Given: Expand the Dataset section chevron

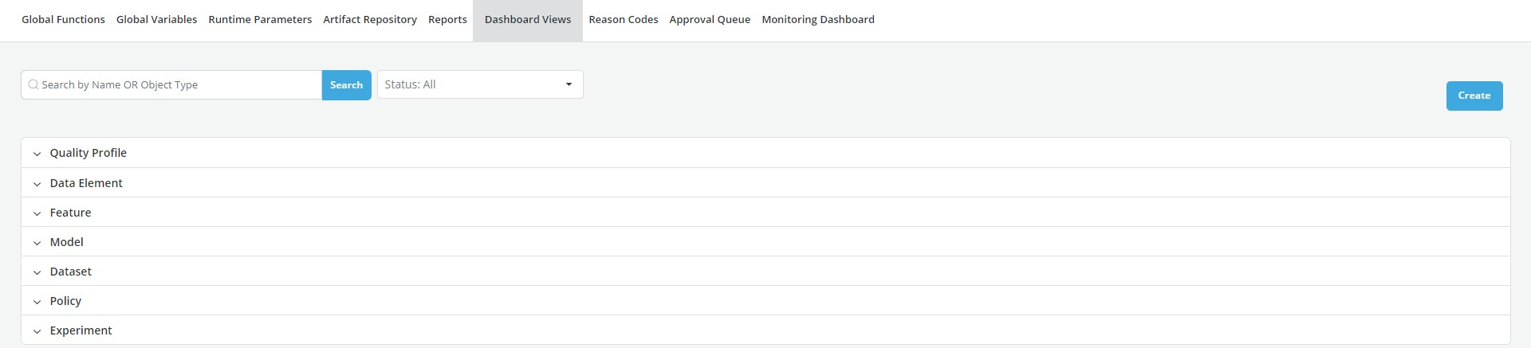Looking at the screenshot, I should click(37, 272).
